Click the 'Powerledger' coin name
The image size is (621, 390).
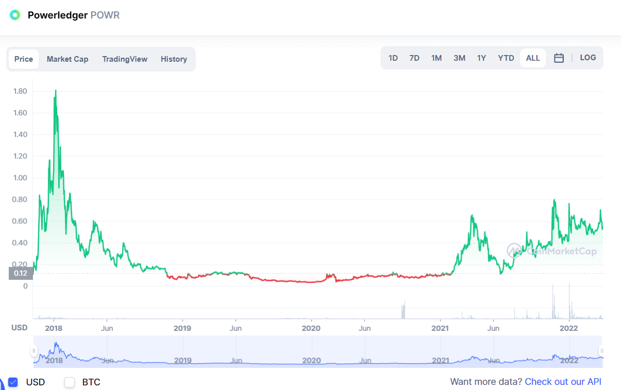coord(58,15)
